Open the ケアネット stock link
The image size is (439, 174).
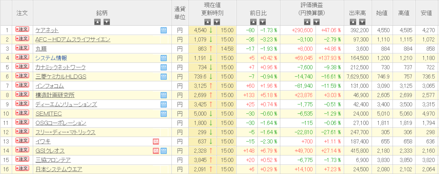click(x=47, y=30)
